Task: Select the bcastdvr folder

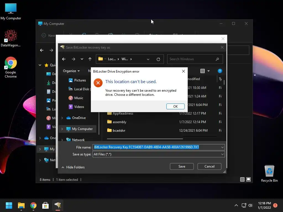Action: pos(116,131)
